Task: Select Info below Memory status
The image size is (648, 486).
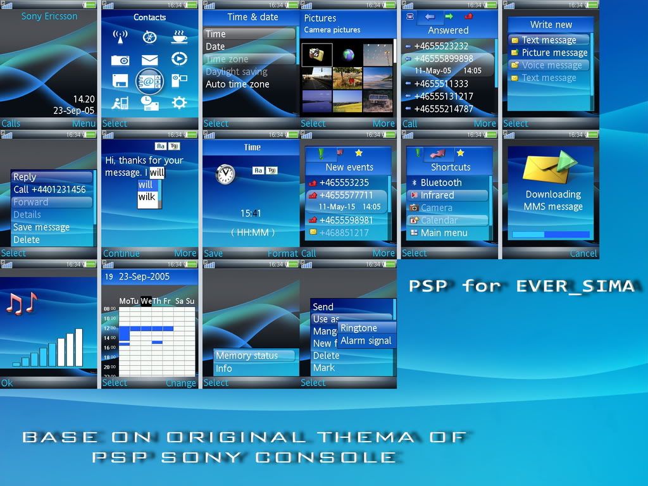Action: click(x=255, y=368)
